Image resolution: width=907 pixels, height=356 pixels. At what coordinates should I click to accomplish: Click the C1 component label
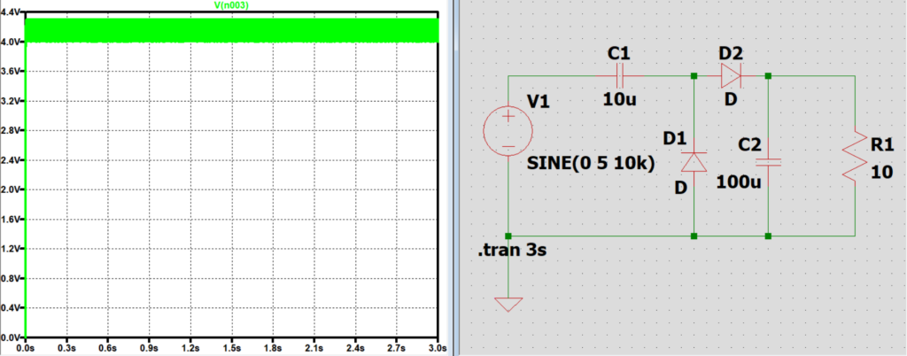pos(618,54)
